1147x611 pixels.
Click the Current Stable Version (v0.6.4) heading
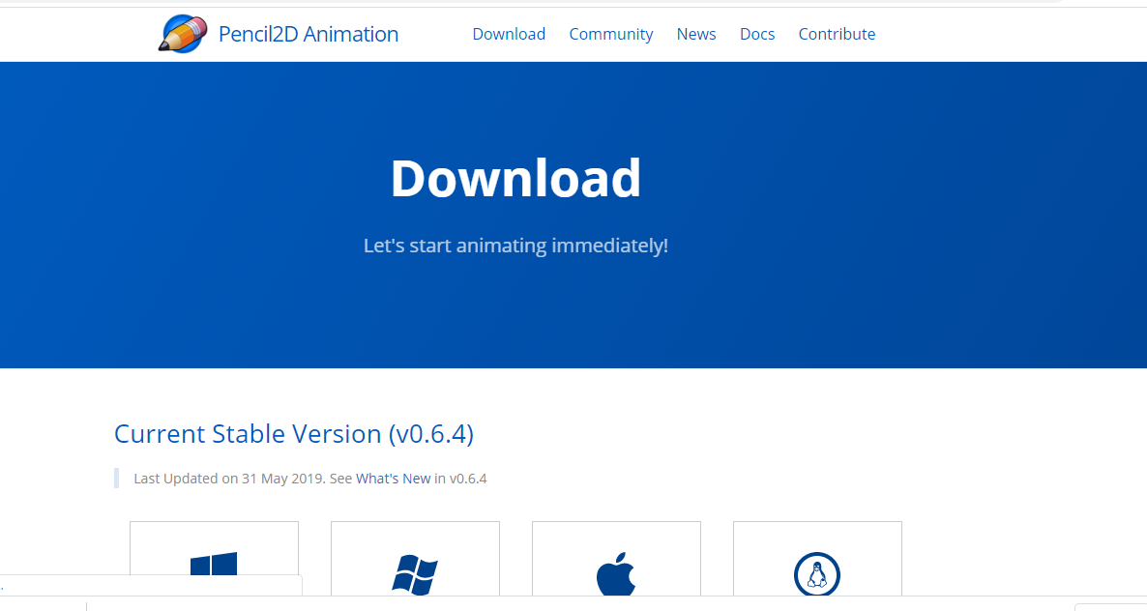click(294, 434)
